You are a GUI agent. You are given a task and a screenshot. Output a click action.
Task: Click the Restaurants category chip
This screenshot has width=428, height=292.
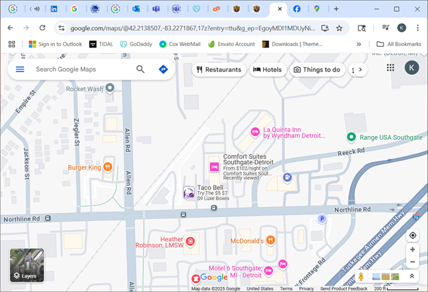pos(219,69)
